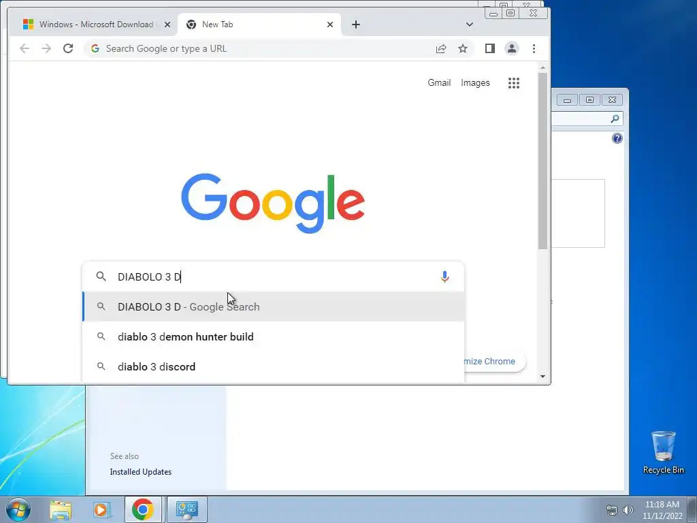Choose the 'diablo 3 demon hunter build' suggestion

(x=274, y=336)
